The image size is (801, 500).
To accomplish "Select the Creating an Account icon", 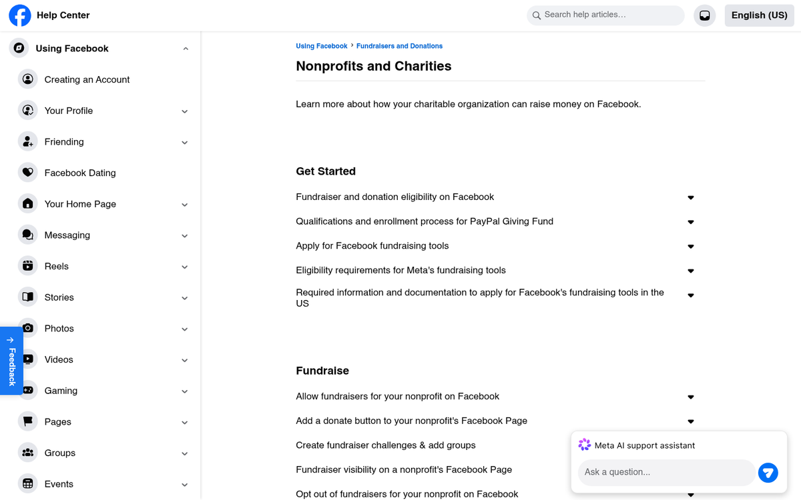I will click(x=27, y=79).
